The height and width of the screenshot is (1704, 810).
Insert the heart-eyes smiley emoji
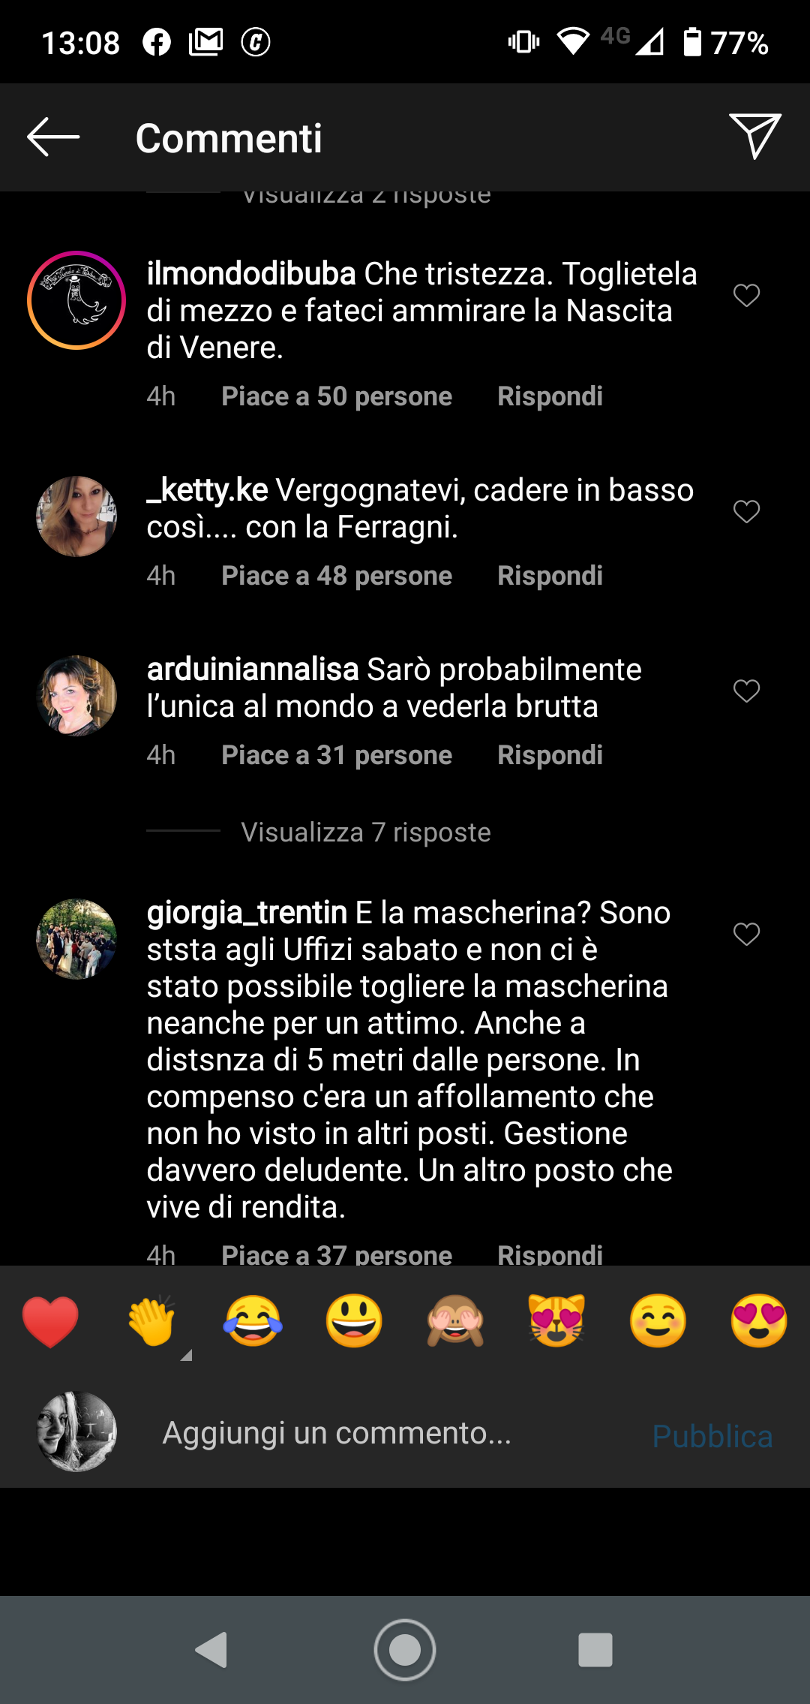[x=759, y=1320]
